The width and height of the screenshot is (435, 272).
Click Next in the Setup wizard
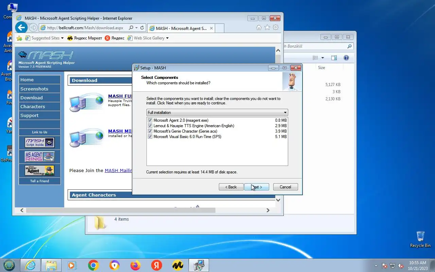pyautogui.click(x=257, y=187)
